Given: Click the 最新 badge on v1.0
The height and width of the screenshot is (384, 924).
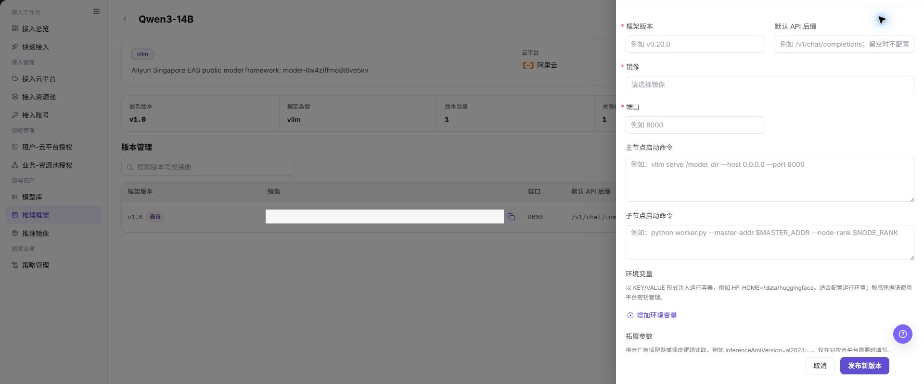Looking at the screenshot, I should tap(155, 217).
